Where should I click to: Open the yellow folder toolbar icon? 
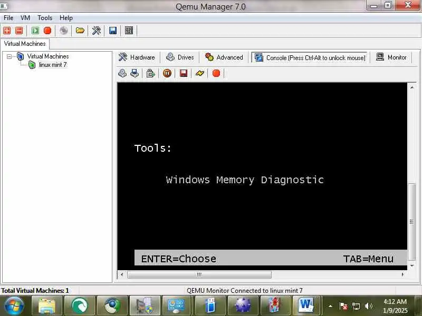80,31
